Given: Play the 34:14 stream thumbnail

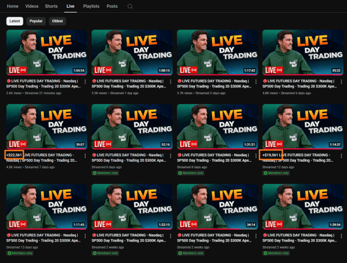Looking at the screenshot, I should pos(218,207).
